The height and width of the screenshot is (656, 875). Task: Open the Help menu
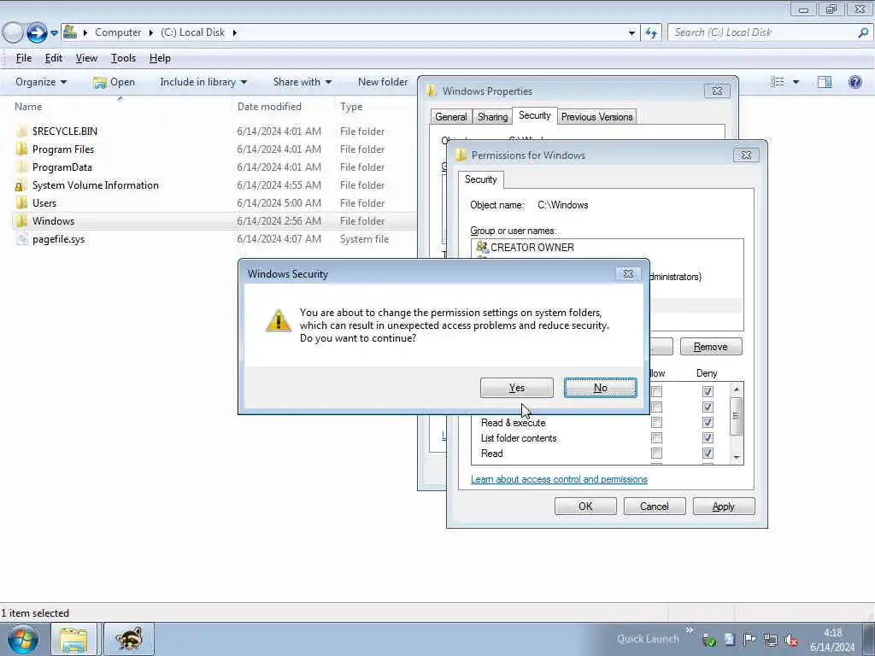pos(160,58)
